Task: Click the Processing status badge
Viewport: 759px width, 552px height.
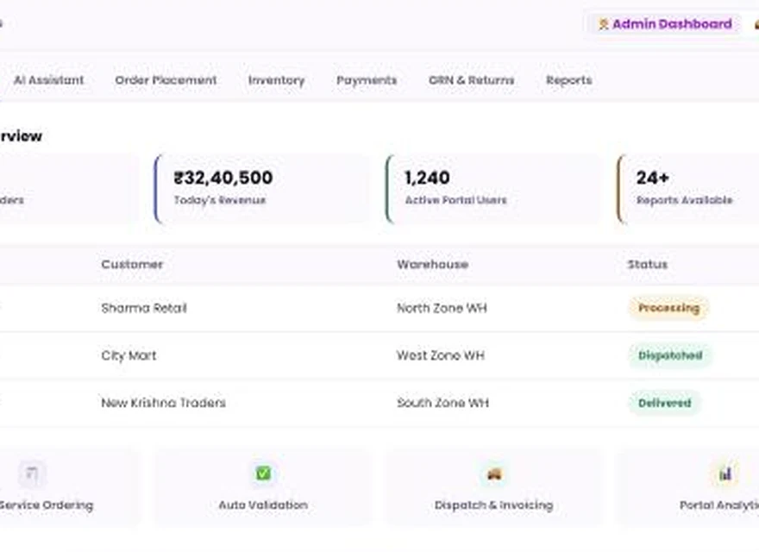Action: 668,308
